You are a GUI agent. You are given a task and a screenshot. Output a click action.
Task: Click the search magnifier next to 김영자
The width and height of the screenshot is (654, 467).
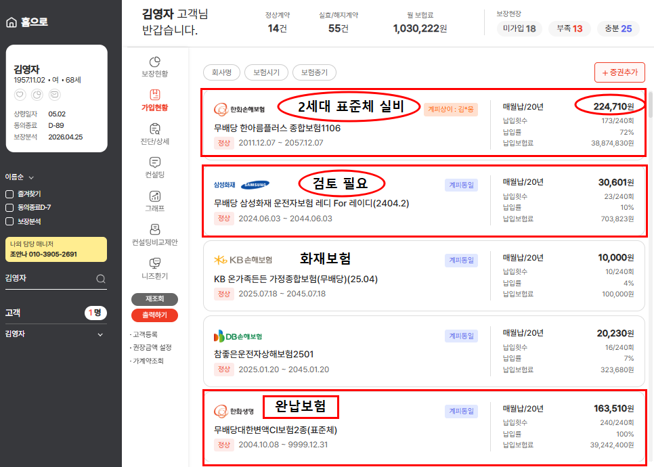tap(101, 278)
